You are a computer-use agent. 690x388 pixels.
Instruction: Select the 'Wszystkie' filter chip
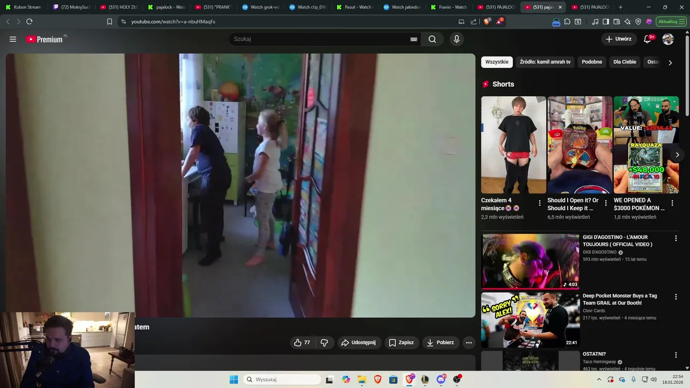coord(496,62)
